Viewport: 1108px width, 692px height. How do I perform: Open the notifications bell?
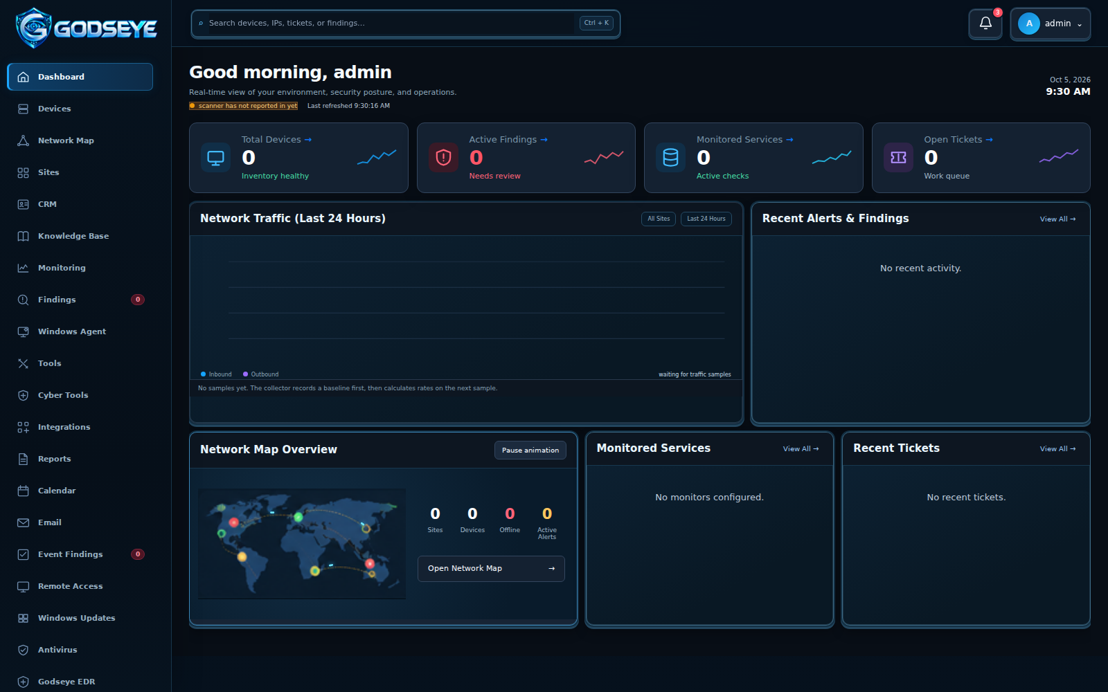985,24
